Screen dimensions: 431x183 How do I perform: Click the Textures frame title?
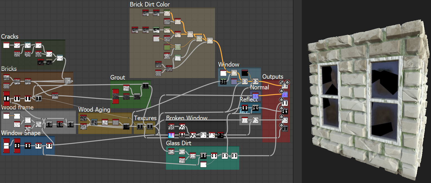point(145,118)
